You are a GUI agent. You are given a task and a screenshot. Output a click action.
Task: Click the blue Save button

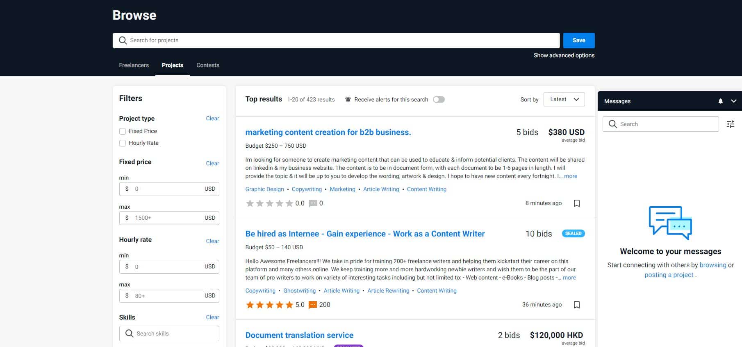[579, 41]
